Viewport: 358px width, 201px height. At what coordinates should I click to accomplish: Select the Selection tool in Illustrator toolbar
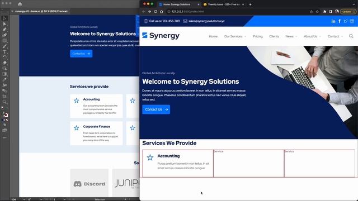click(x=4, y=18)
